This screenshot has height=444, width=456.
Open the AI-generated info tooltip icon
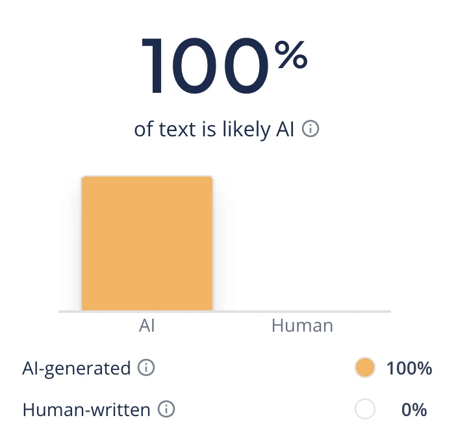[146, 367]
